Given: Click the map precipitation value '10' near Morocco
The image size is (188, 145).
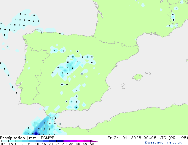Looking at the screenshot, I should (x=39, y=129).
